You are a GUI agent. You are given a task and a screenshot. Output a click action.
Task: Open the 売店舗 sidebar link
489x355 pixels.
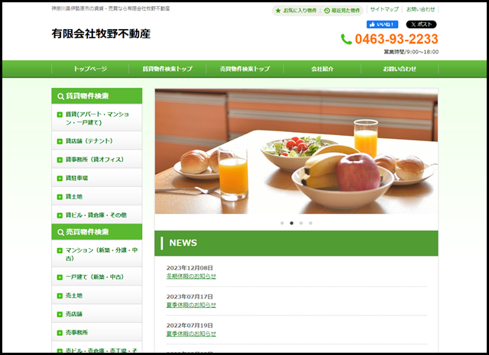97,314
